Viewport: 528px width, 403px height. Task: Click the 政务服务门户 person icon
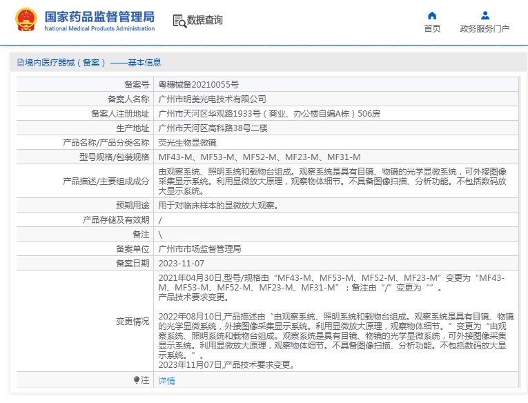pos(485,15)
